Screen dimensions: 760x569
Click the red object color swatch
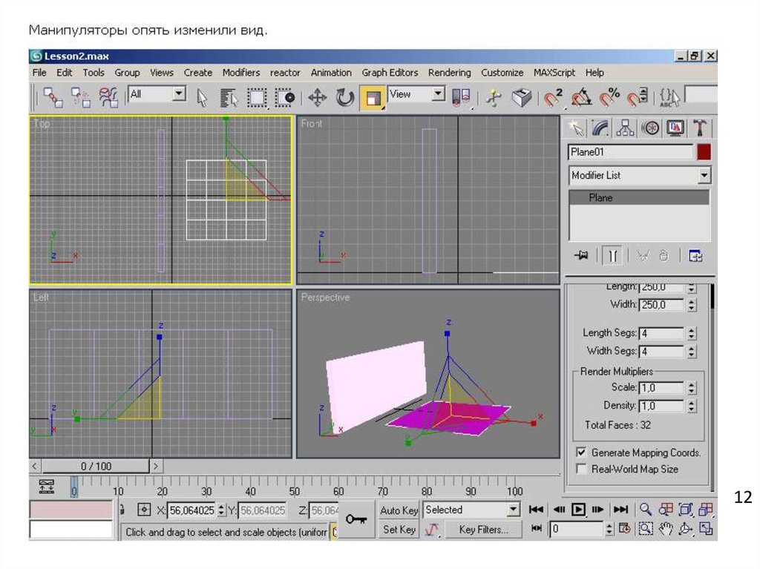[x=704, y=153]
